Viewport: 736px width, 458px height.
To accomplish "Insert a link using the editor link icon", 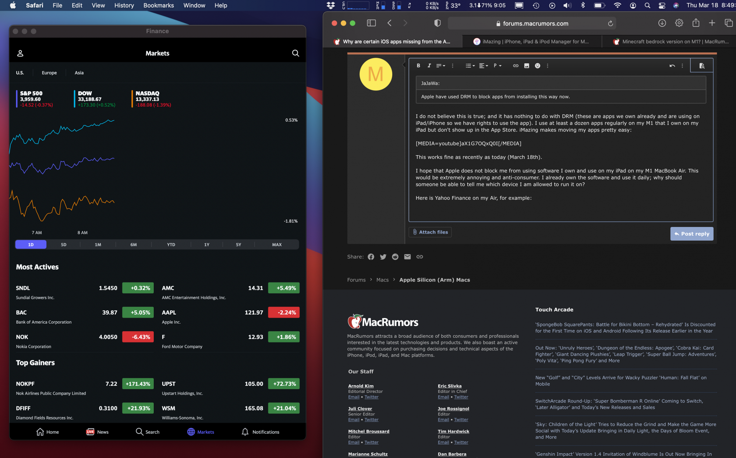I will [516, 65].
